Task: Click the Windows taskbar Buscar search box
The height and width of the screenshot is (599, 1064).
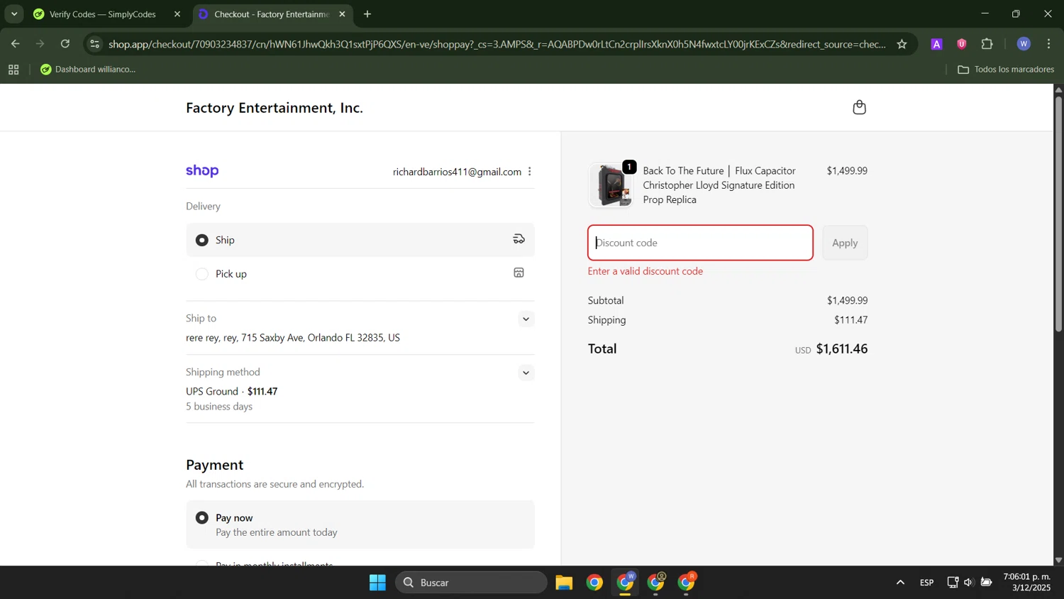Action: point(471,583)
